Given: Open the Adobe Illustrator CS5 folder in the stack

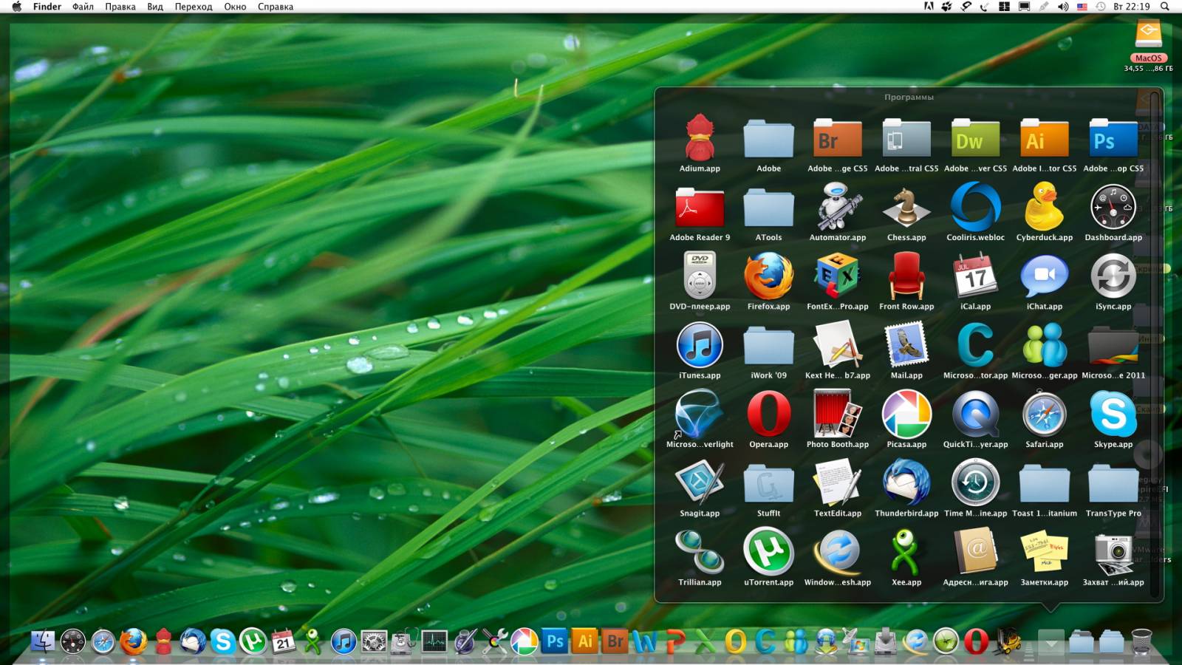Looking at the screenshot, I should pos(1045,138).
